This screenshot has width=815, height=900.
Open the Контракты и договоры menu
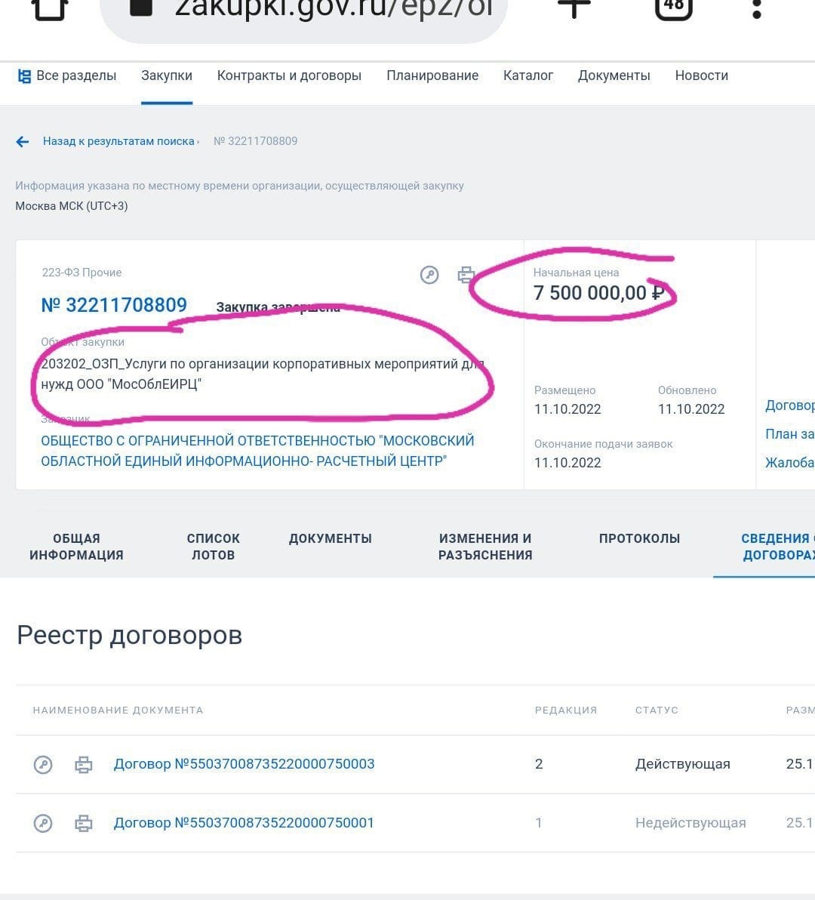(289, 76)
